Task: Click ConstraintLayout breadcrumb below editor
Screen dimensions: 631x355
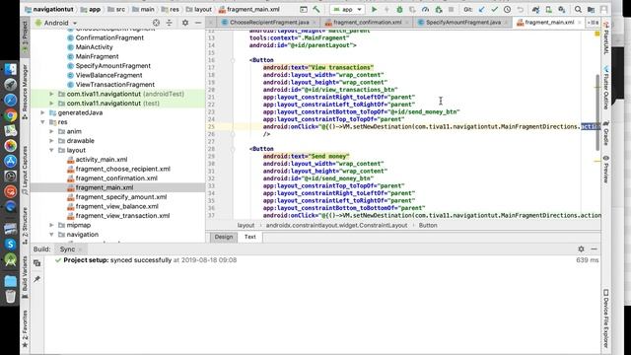Action: (x=336, y=225)
